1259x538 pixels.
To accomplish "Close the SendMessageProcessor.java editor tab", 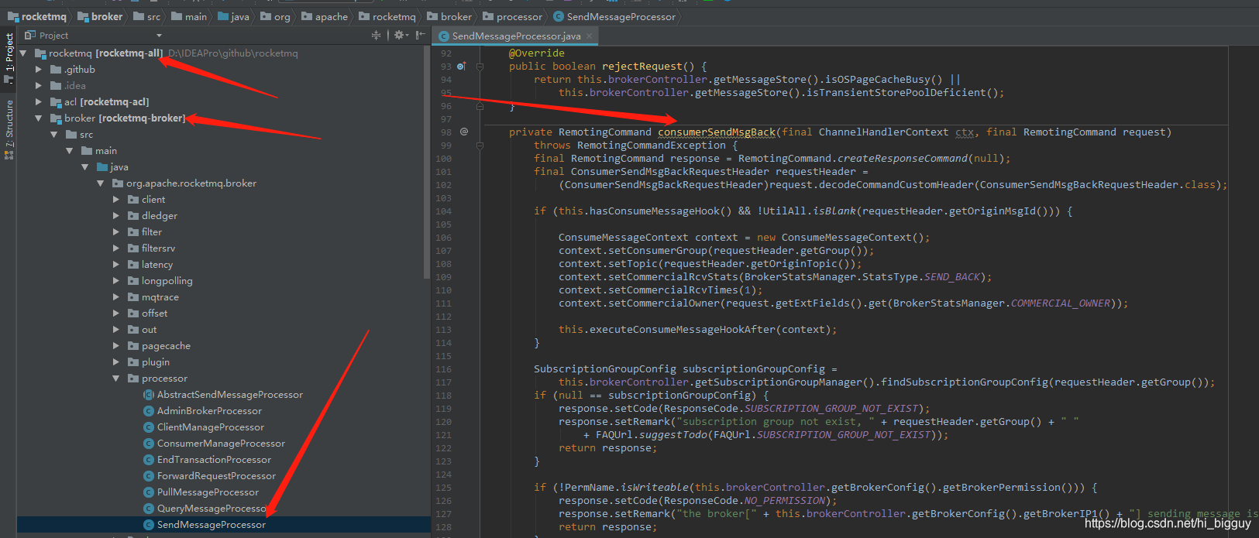I will (590, 36).
